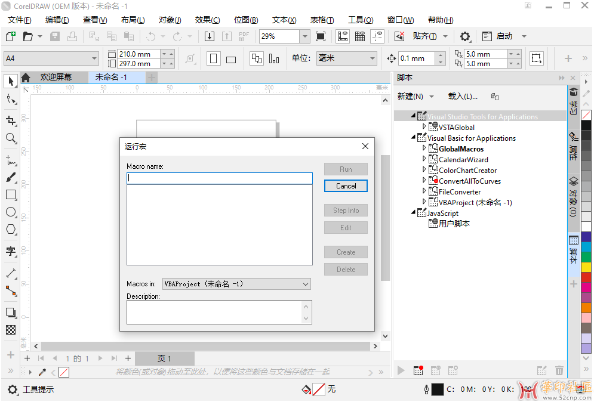This screenshot has width=594, height=402.
Task: Select the Text tool
Action: [x=11, y=251]
